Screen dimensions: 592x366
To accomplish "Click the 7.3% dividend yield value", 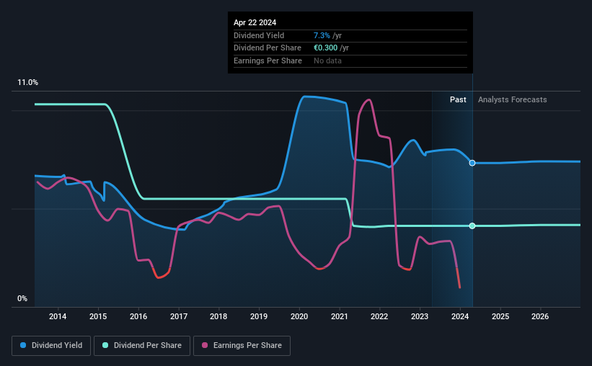I will (322, 35).
